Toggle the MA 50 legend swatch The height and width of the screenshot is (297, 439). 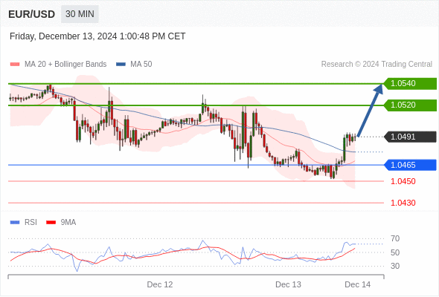pos(121,65)
